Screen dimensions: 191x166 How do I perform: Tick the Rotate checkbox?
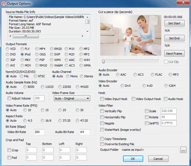tap(147, 117)
